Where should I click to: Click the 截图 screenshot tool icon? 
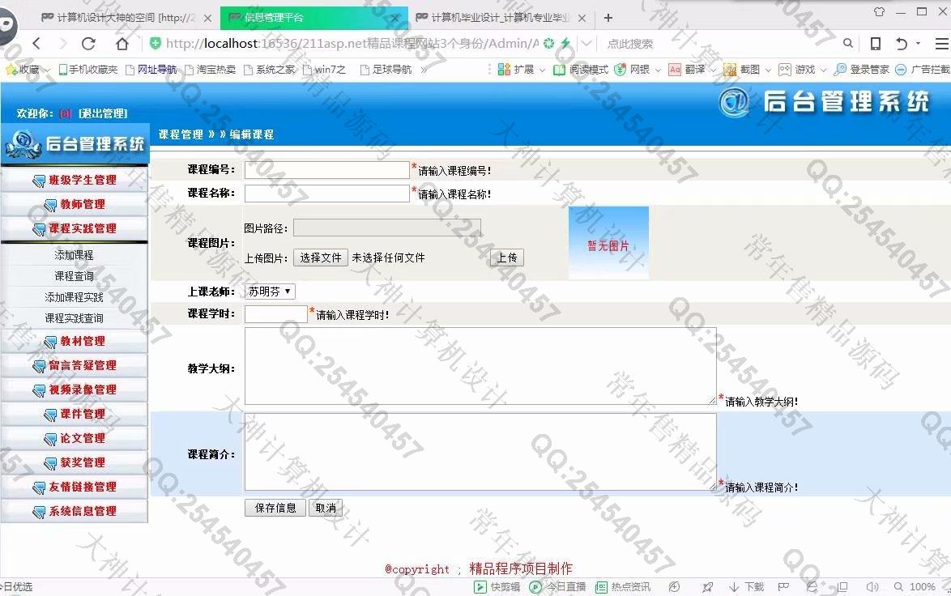coord(730,70)
